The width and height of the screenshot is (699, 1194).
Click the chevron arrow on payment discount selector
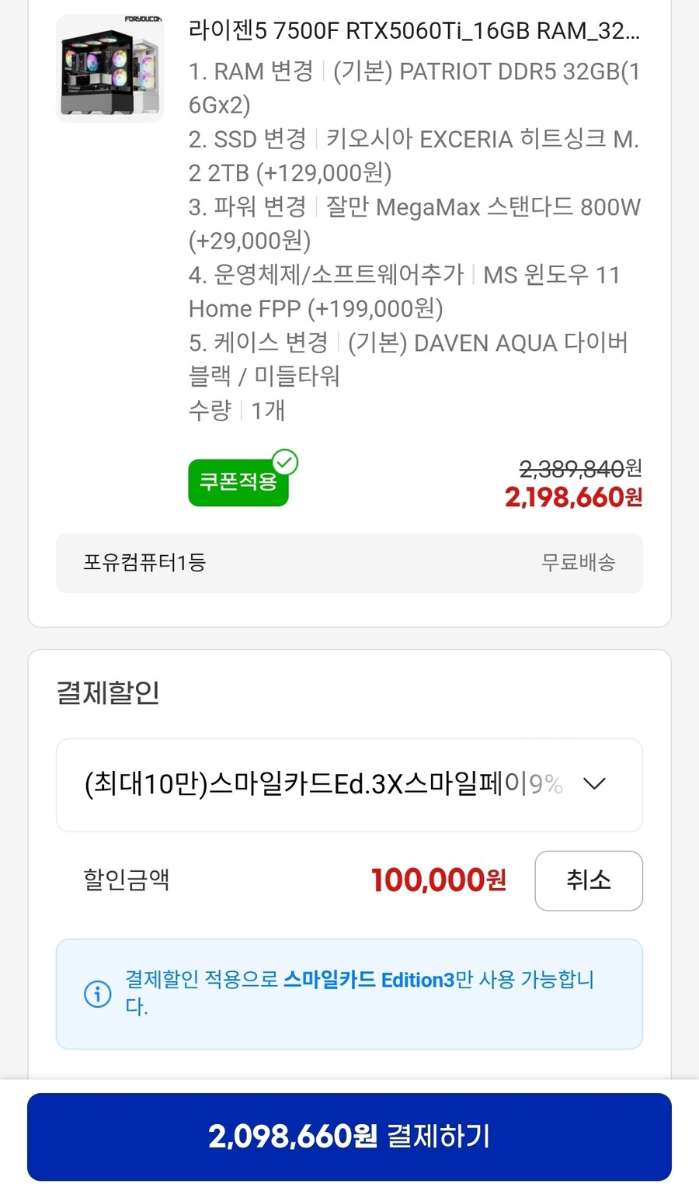click(594, 784)
